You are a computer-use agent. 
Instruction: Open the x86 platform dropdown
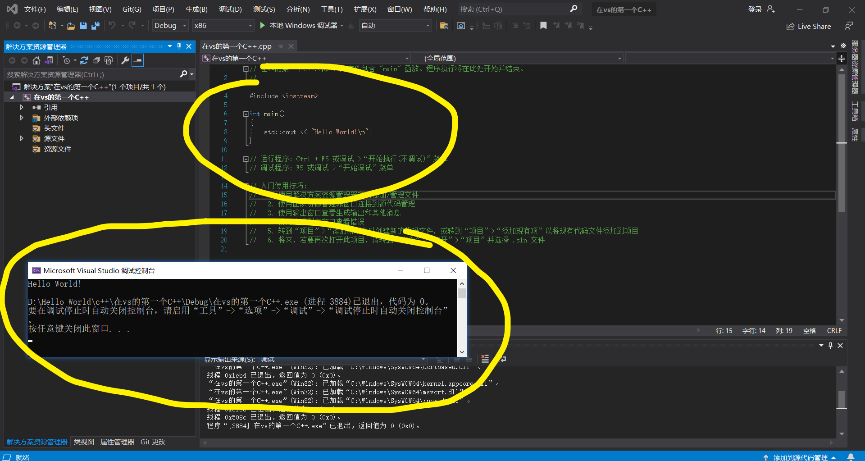click(x=223, y=26)
